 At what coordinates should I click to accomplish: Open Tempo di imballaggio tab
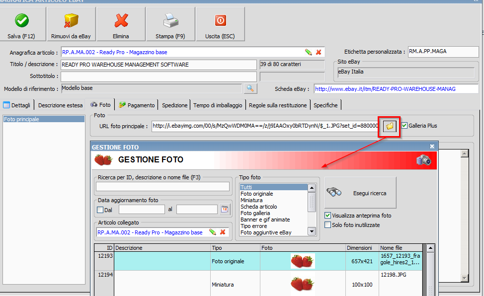click(218, 105)
